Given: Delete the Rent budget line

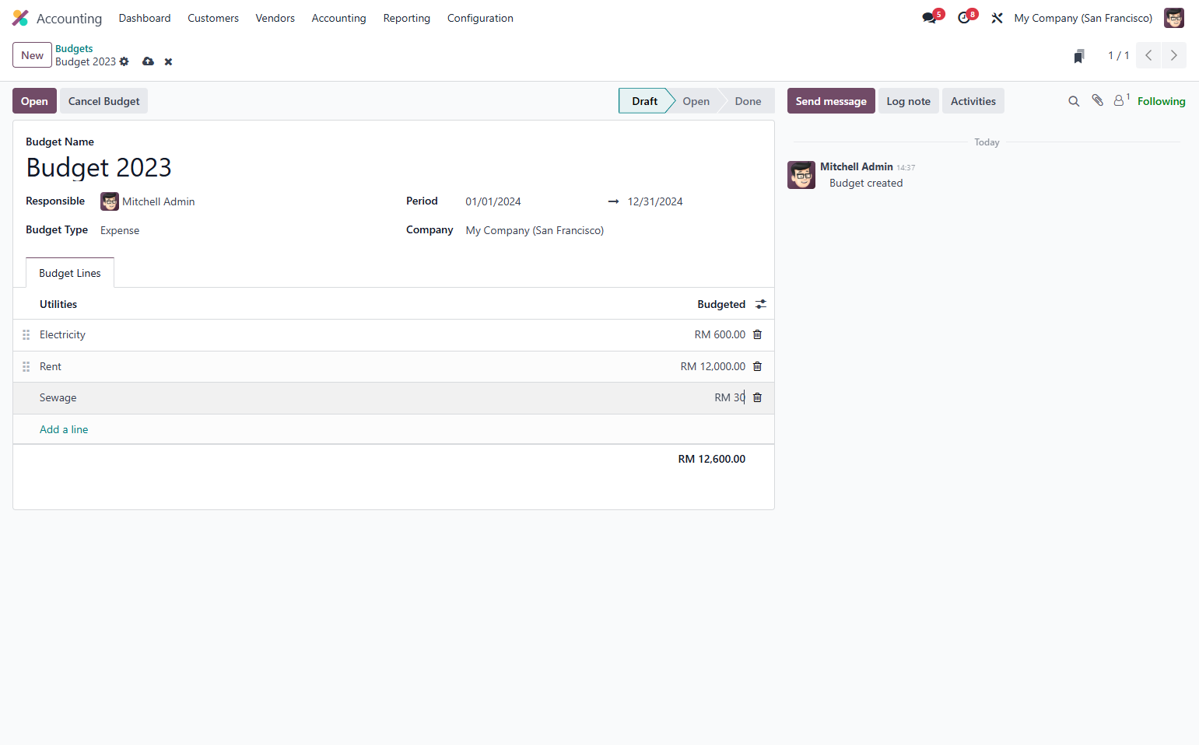Looking at the screenshot, I should (757, 366).
